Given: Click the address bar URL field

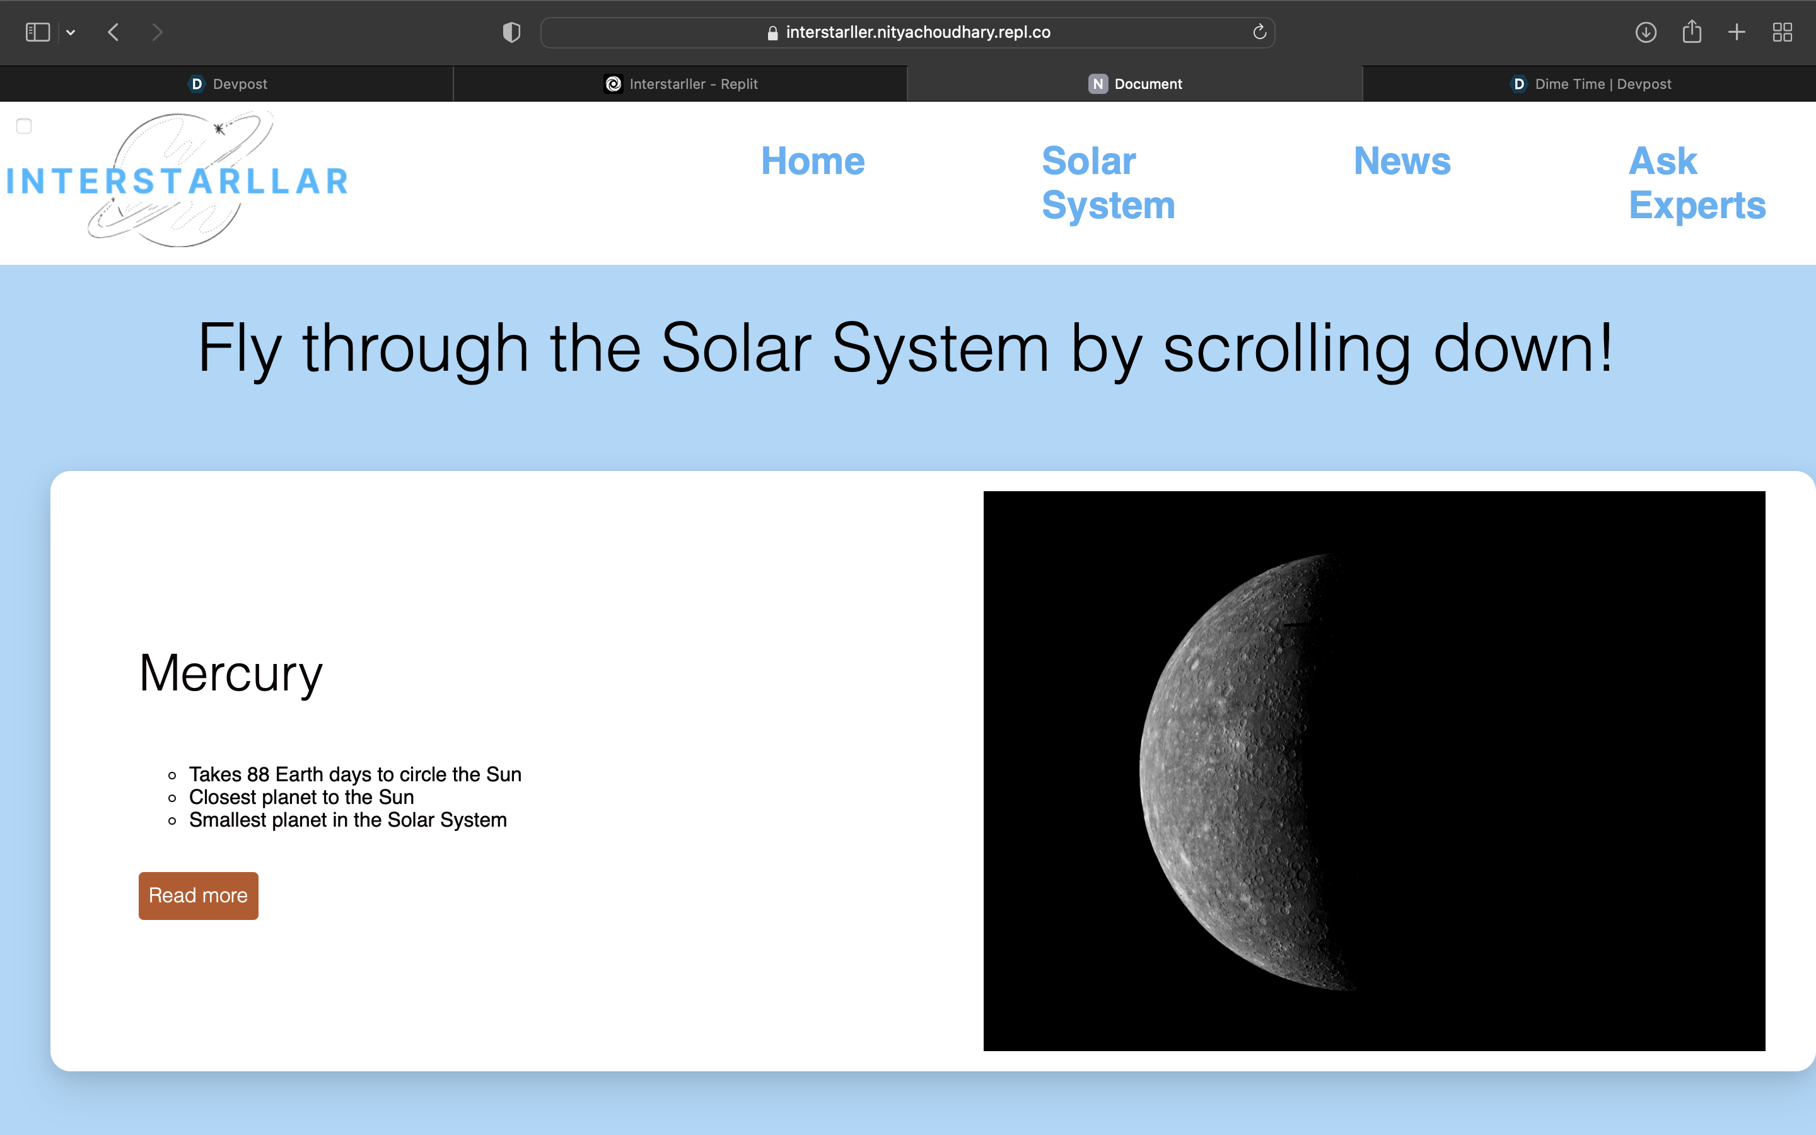Looking at the screenshot, I should coord(908,32).
